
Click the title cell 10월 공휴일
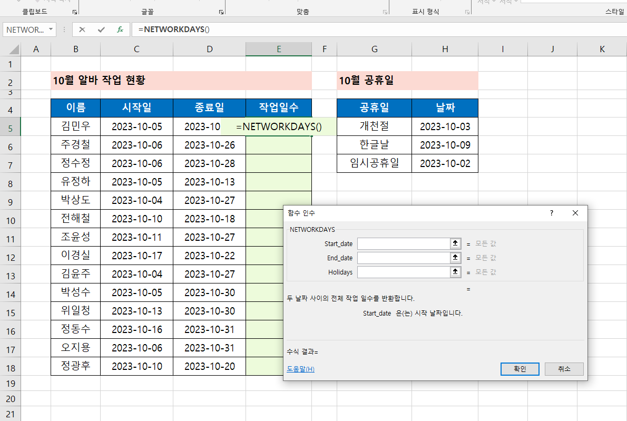(x=407, y=81)
